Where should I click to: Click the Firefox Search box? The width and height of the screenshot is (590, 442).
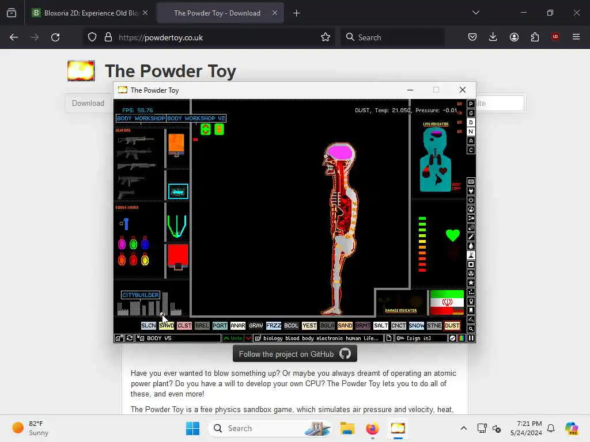click(392, 37)
